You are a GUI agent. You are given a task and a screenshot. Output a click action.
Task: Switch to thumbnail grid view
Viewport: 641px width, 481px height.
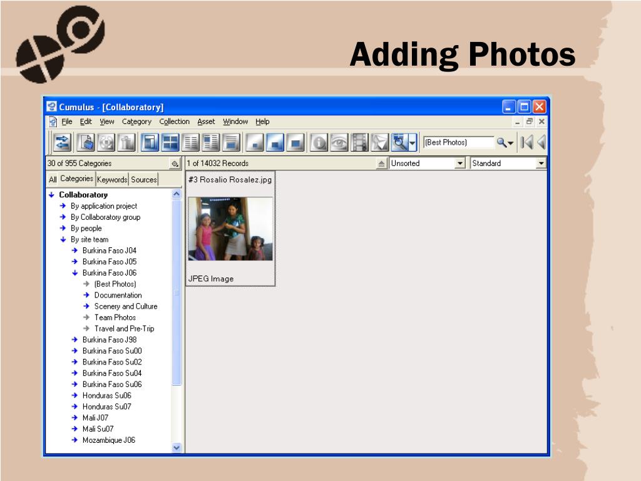(x=170, y=142)
